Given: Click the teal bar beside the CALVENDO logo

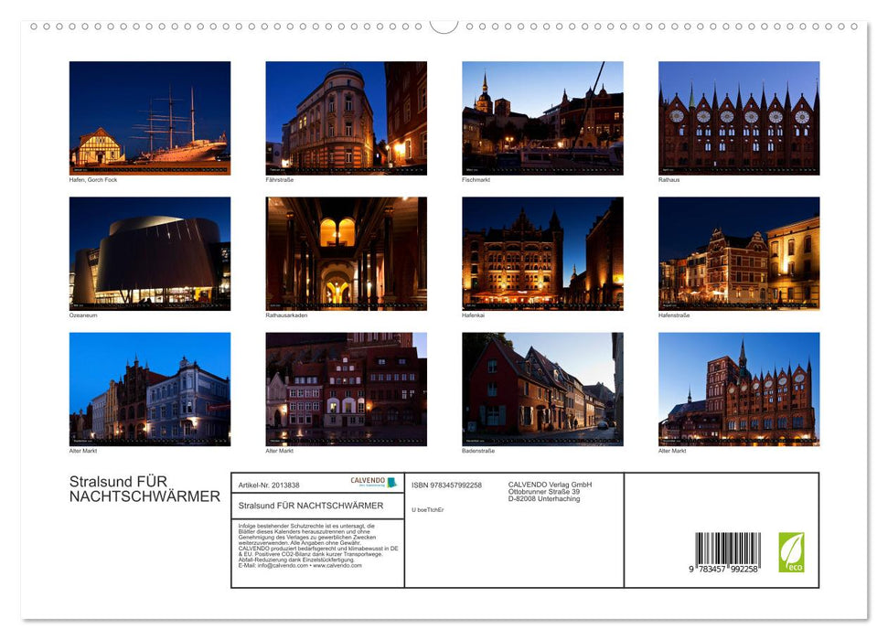Looking at the screenshot, I should [392, 482].
